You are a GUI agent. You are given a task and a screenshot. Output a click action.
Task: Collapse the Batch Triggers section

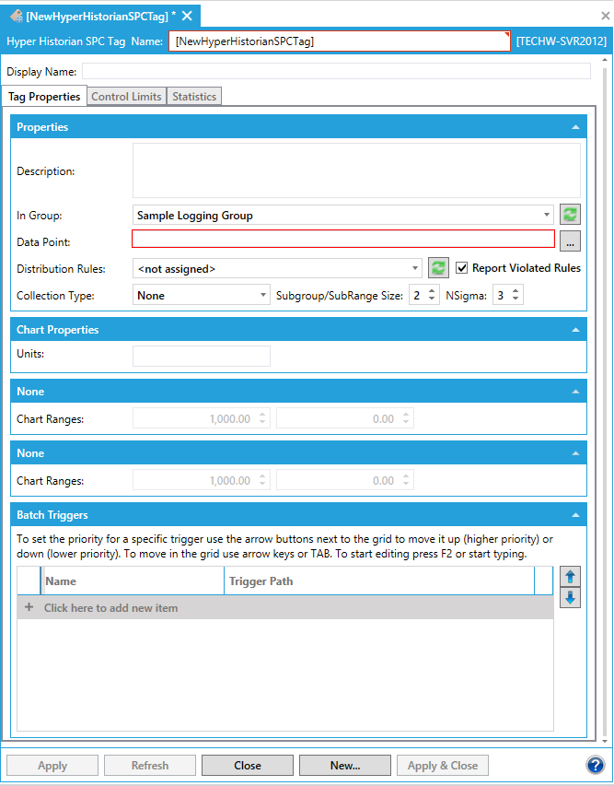point(575,515)
